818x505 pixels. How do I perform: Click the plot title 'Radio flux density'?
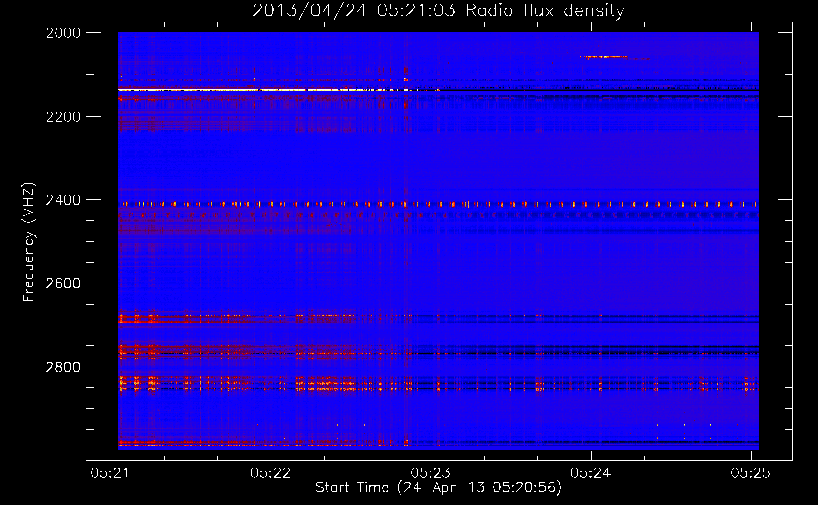pyautogui.click(x=545, y=11)
